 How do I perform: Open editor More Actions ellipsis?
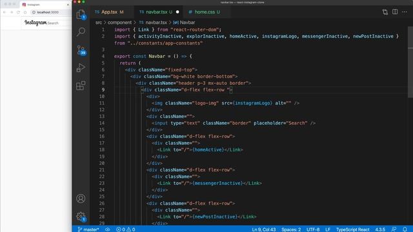pos(405,12)
